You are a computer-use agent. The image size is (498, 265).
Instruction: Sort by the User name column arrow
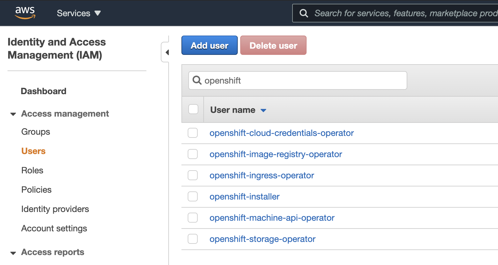(x=263, y=110)
